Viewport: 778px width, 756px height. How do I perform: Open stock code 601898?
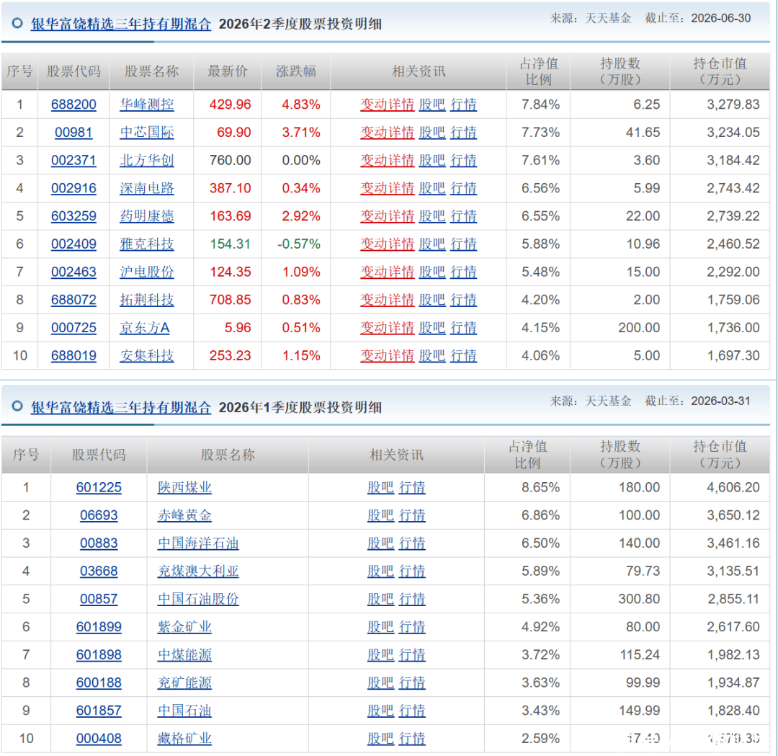click(x=99, y=654)
